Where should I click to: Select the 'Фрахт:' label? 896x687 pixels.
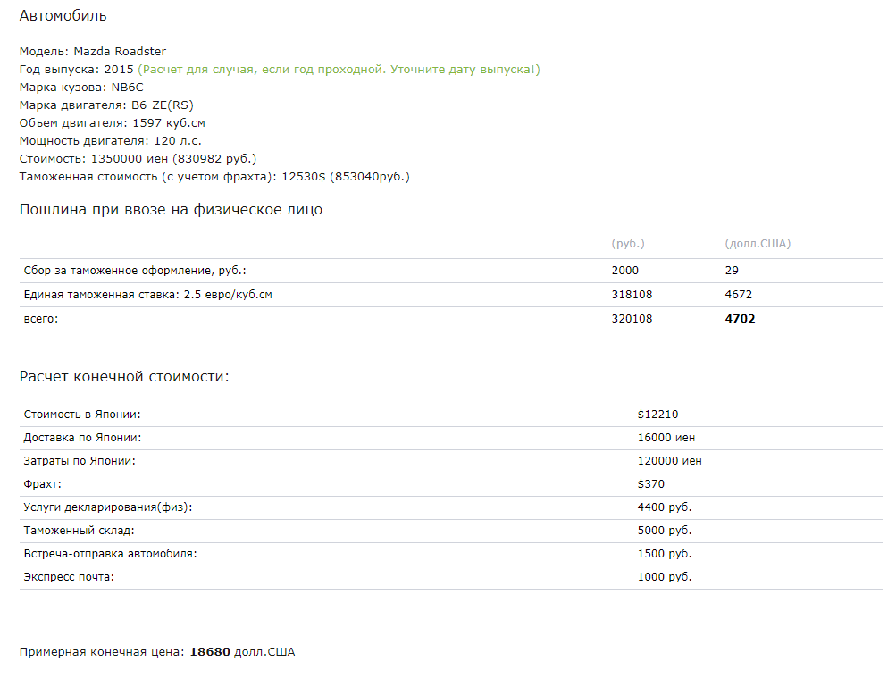click(42, 484)
